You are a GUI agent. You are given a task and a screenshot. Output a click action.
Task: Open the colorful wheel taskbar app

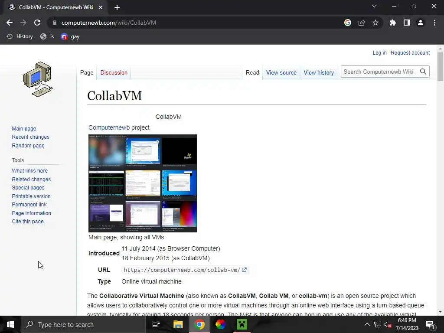pos(220,324)
